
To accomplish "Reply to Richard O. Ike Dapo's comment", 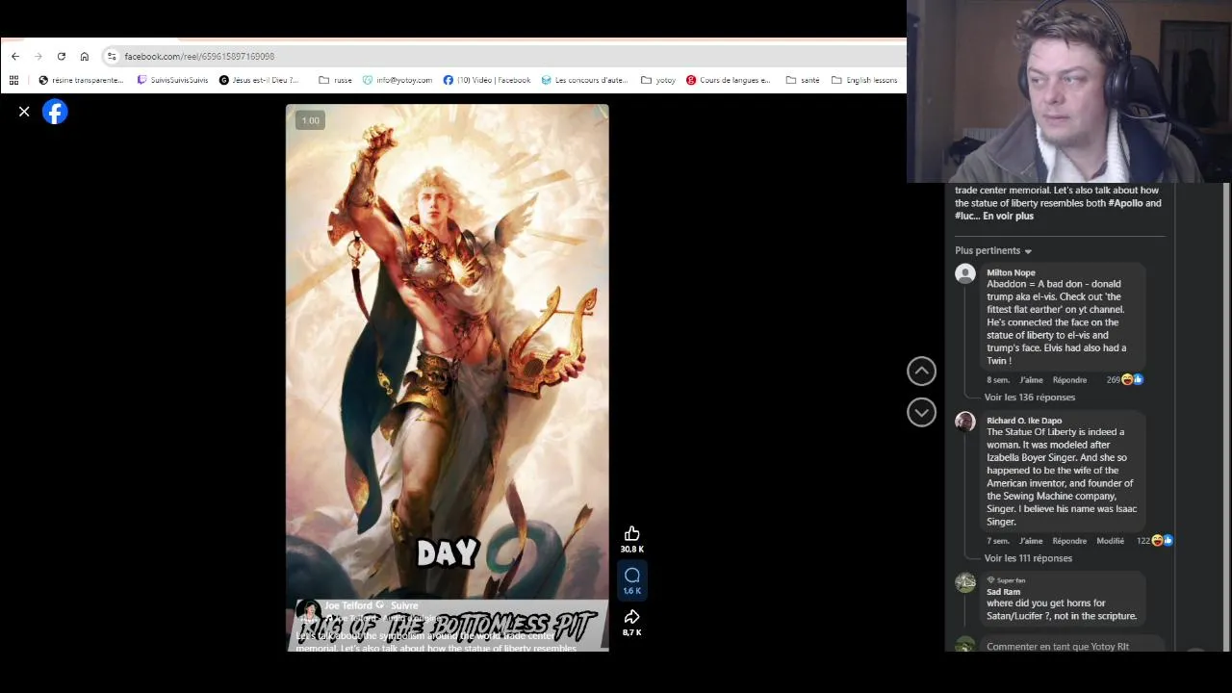I will [1069, 541].
